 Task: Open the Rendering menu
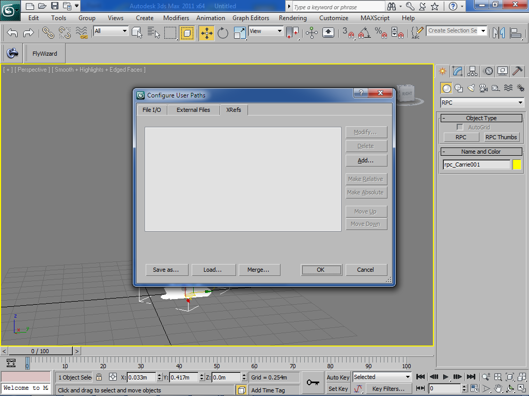point(292,18)
